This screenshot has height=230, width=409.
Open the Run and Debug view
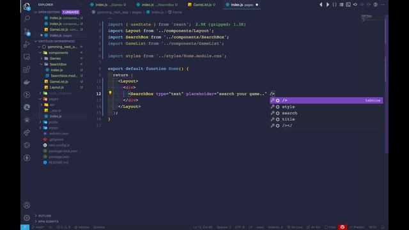click(27, 44)
